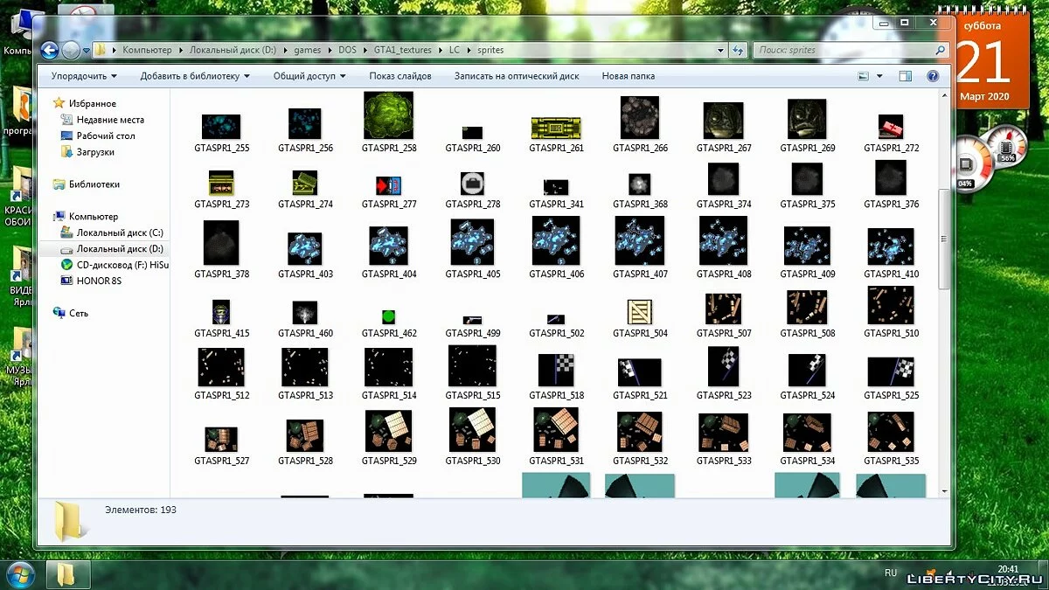Click Записать на оптический диск

click(517, 76)
